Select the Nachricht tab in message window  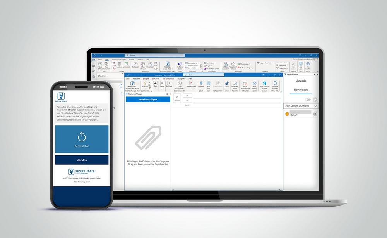click(136, 79)
